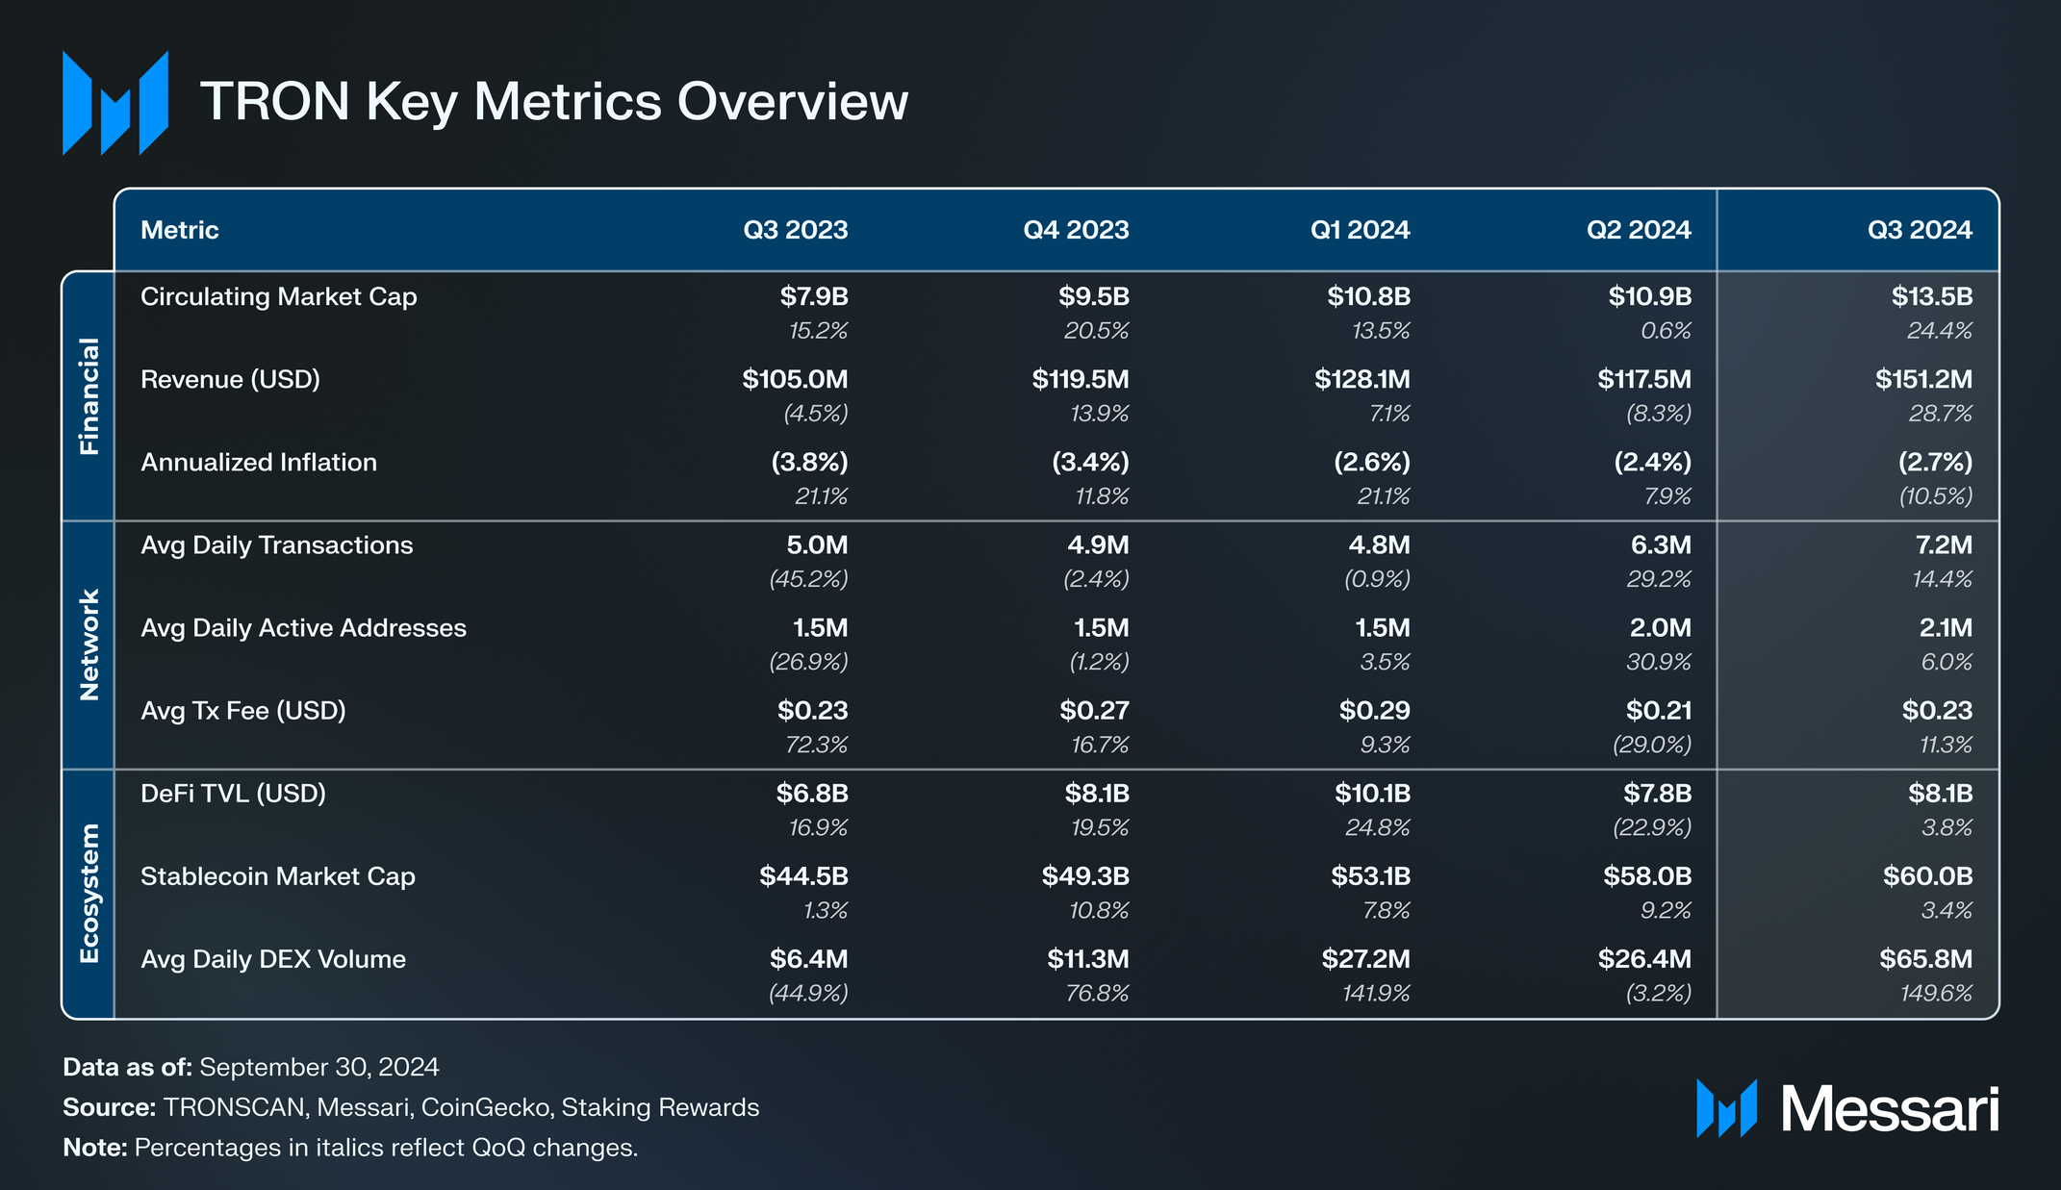
Task: Click the Source line with TRONSCAN text
Action: click(x=411, y=1107)
